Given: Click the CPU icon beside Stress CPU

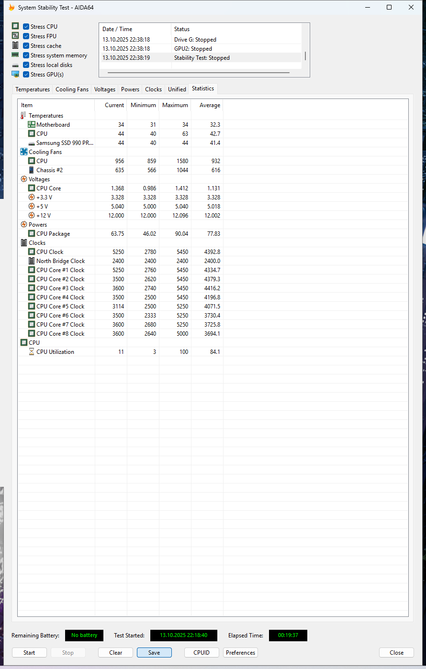Looking at the screenshot, I should (x=15, y=26).
